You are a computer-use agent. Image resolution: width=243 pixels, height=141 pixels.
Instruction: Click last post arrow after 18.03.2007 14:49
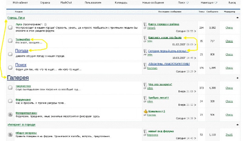[195, 58]
